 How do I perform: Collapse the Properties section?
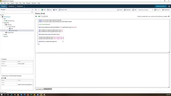[x=1, y=59]
